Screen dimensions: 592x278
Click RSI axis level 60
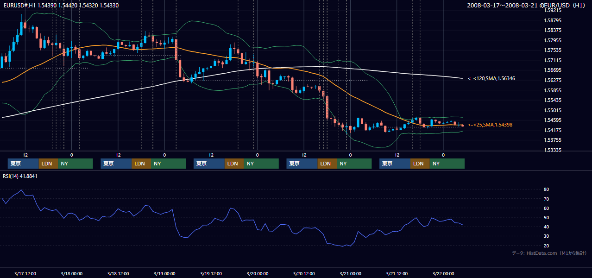point(547,208)
